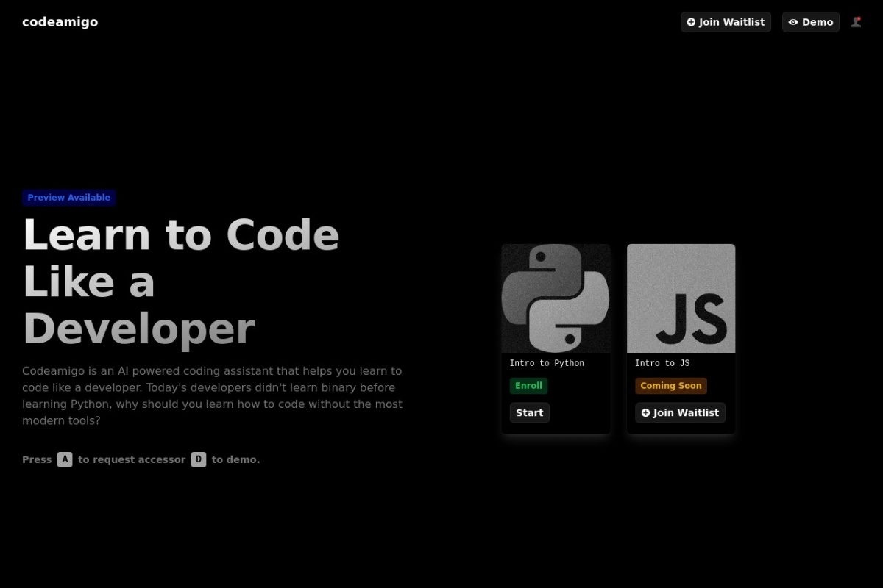Image resolution: width=883 pixels, height=588 pixels.
Task: Click the Enroll badge on Python card
Action: 529,386
